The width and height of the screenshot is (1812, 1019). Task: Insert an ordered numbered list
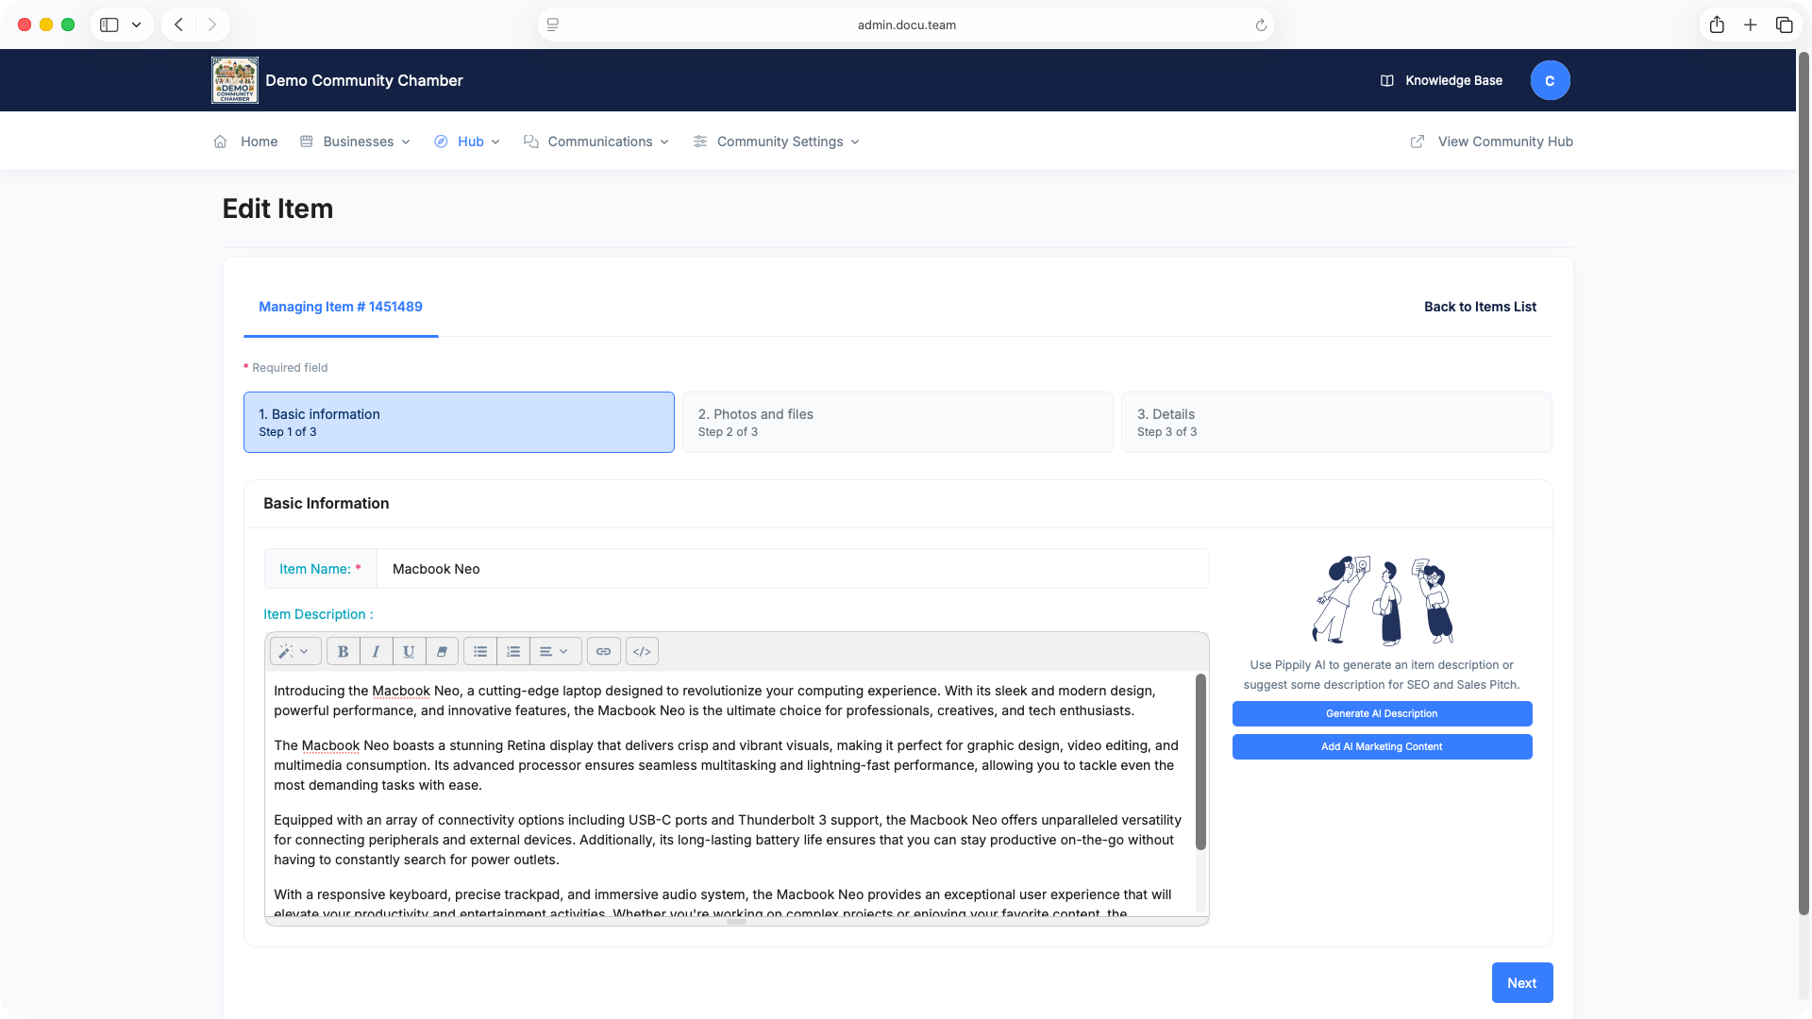tap(513, 651)
